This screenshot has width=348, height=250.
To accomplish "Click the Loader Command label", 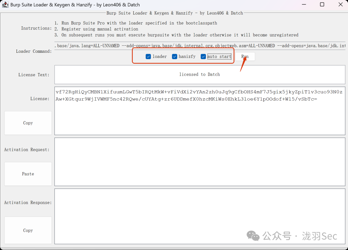I will point(34,51).
